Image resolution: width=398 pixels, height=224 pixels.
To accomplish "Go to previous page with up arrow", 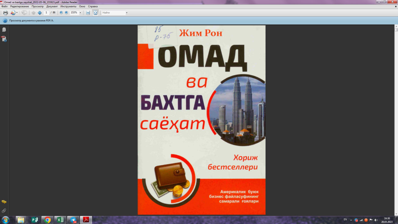I will (x=34, y=13).
